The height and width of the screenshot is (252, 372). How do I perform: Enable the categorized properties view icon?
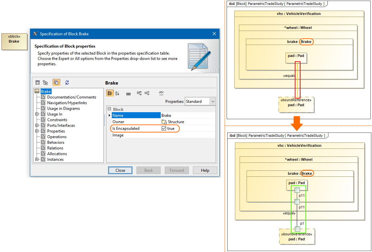tap(110, 93)
